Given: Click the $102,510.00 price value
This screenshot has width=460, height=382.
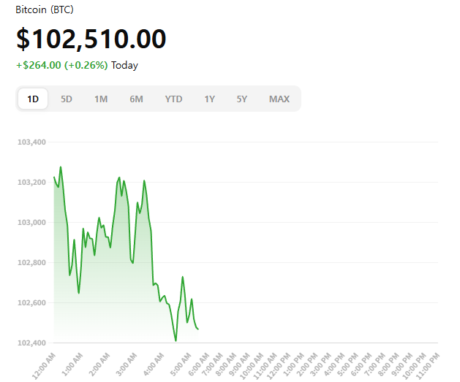Looking at the screenshot, I should pyautogui.click(x=91, y=39).
